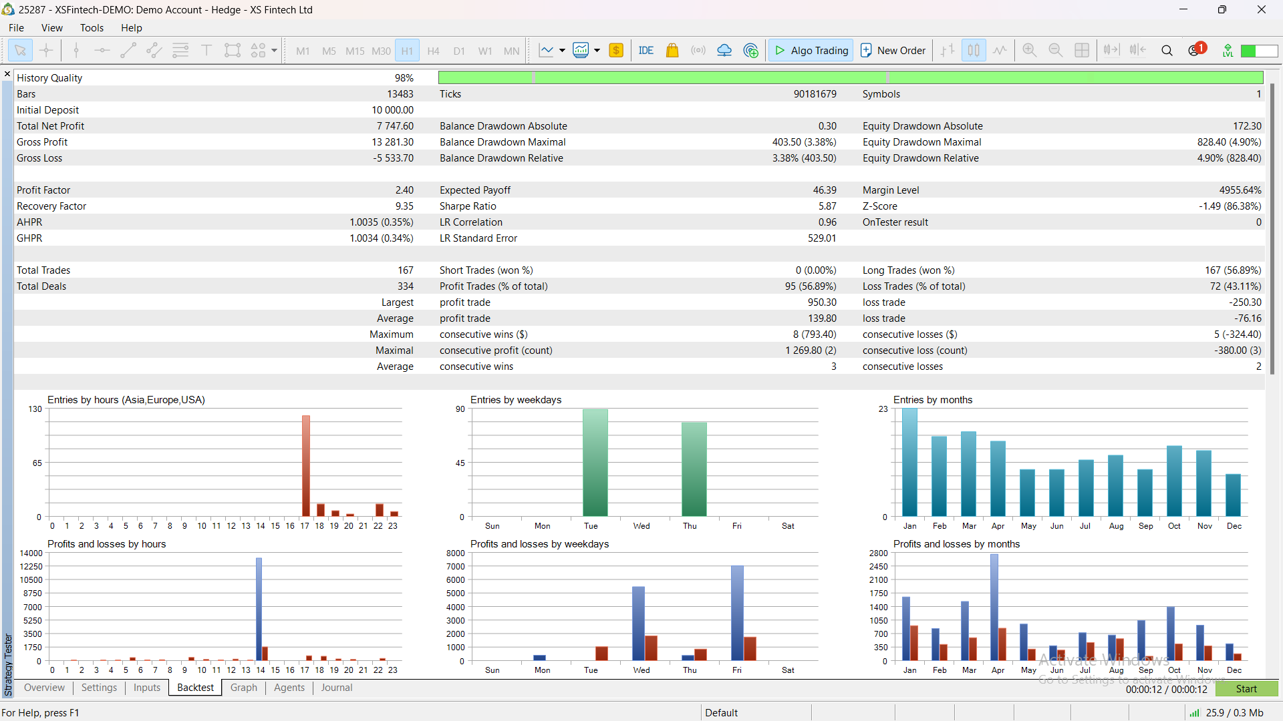1283x721 pixels.
Task: Select H1 timeframe
Action: pyautogui.click(x=407, y=51)
